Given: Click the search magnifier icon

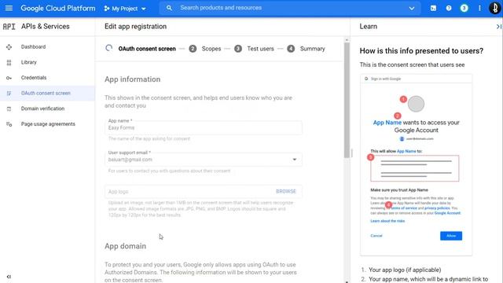Looking at the screenshot, I should click(169, 8).
